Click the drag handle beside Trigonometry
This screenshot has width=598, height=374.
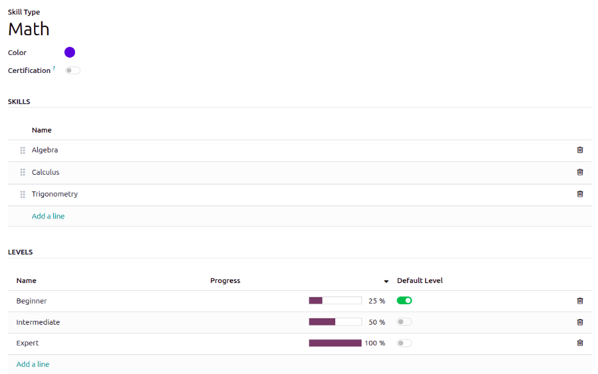point(23,194)
